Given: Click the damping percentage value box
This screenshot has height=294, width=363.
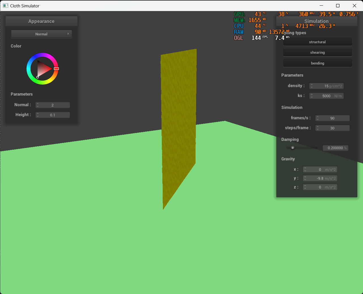Looking at the screenshot, I should [336, 148].
